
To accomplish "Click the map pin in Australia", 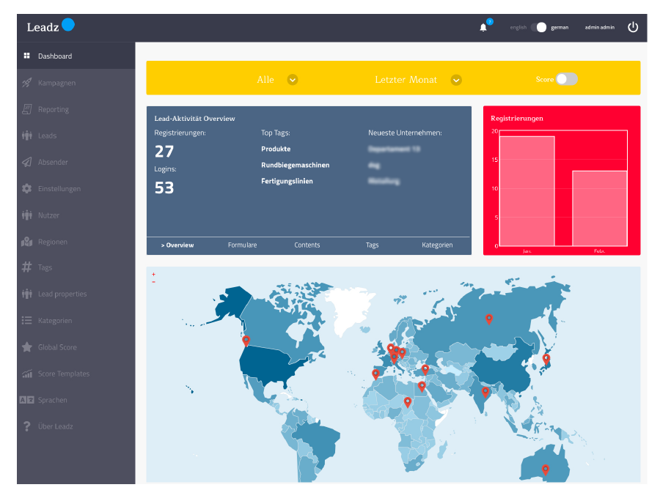I will (x=546, y=470).
